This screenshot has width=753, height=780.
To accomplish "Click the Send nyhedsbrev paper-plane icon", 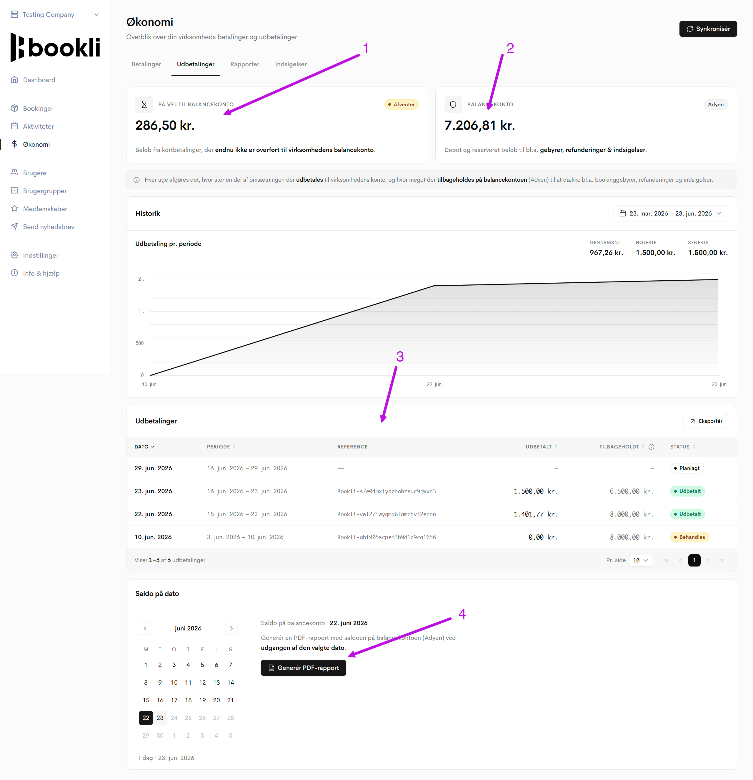I will [x=14, y=226].
